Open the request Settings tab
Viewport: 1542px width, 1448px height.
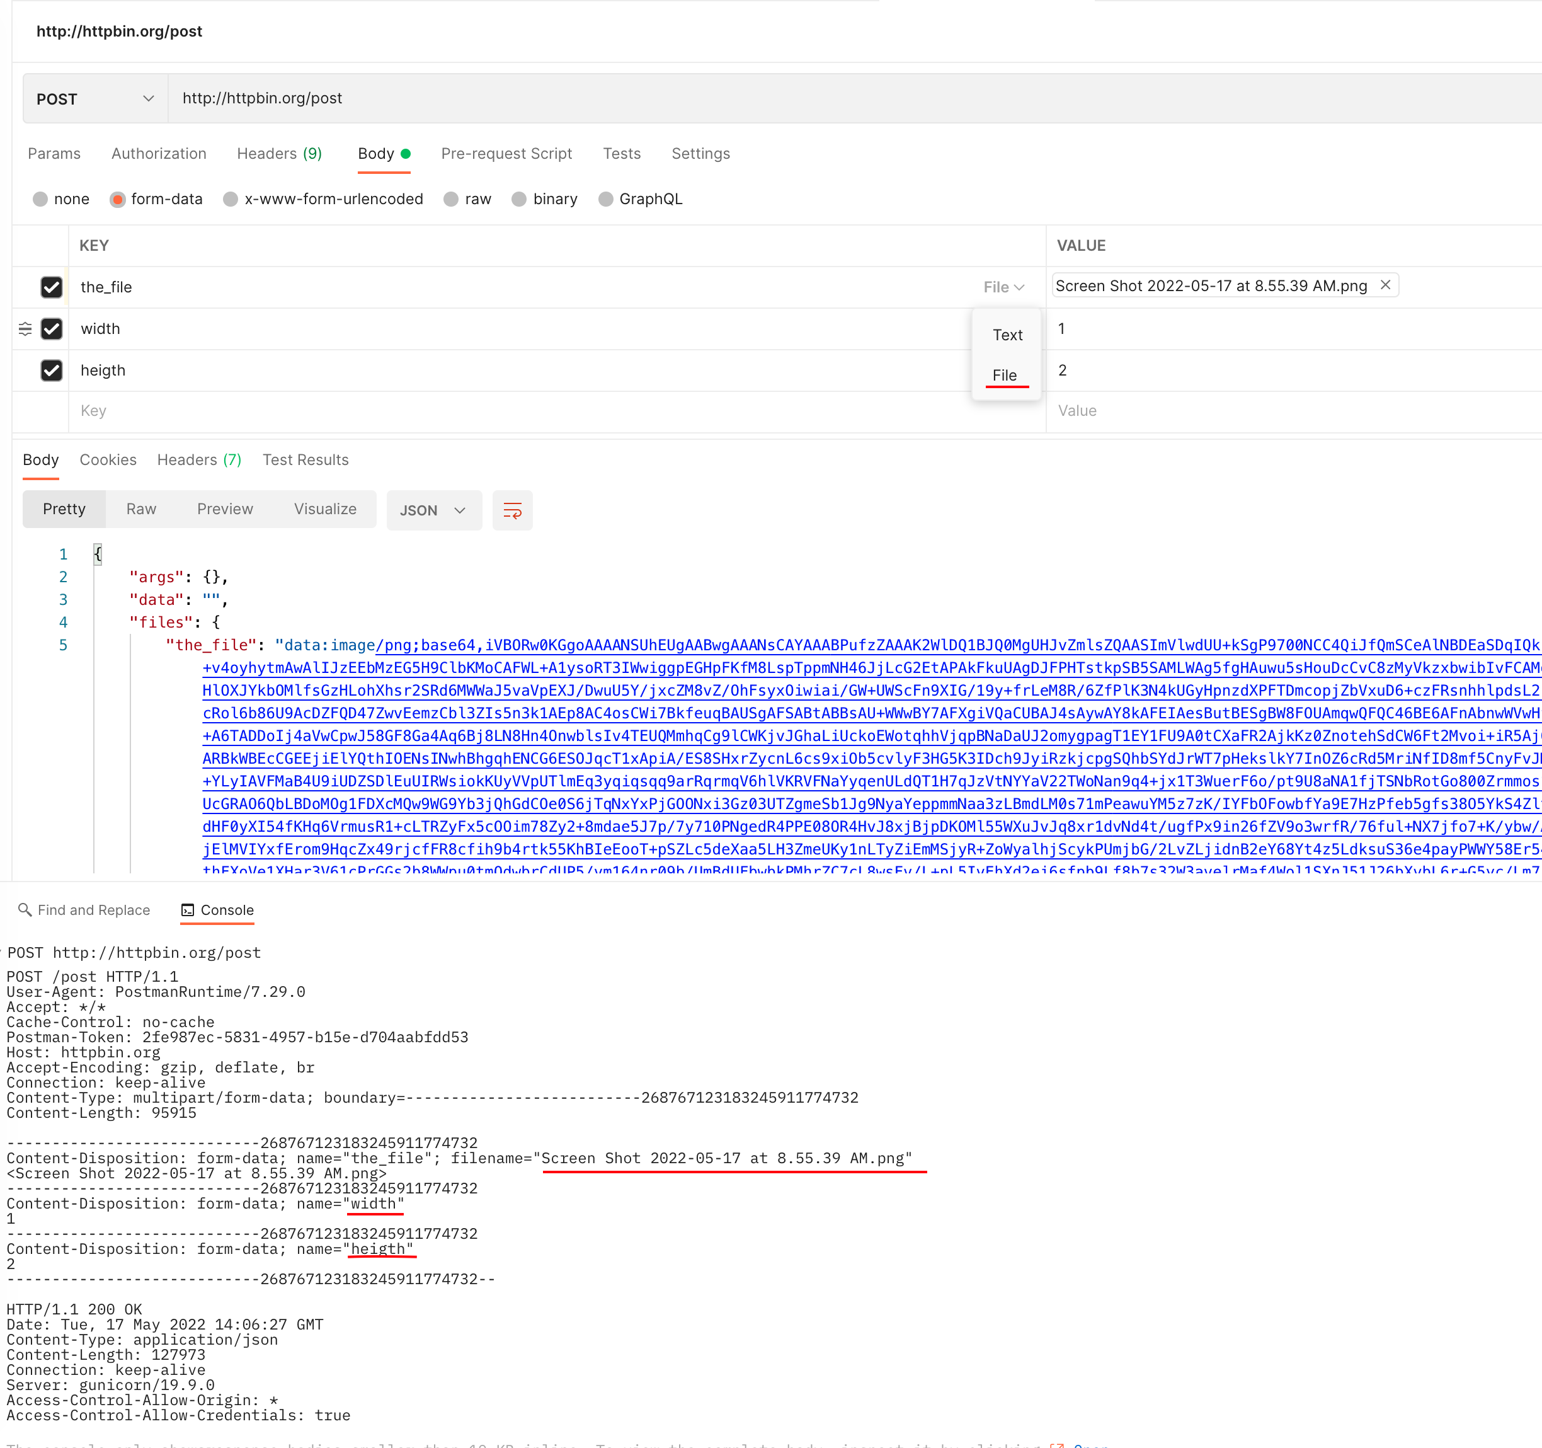[x=700, y=154]
